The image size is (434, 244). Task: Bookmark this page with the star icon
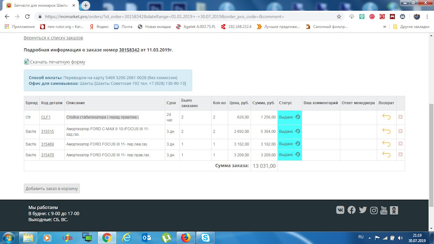coord(339,17)
